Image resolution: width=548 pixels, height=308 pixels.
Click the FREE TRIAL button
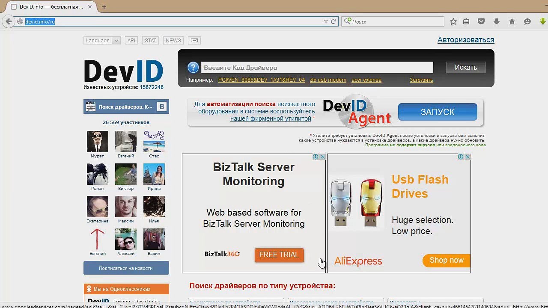tap(279, 255)
